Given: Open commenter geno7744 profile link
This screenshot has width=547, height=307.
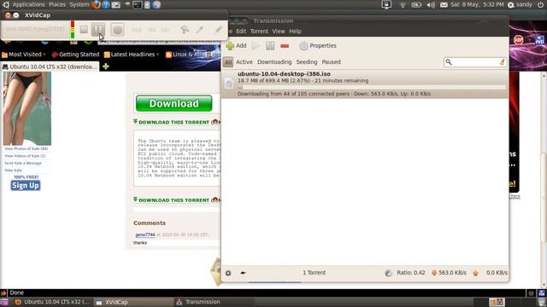Looking at the screenshot, I should click(x=145, y=235).
